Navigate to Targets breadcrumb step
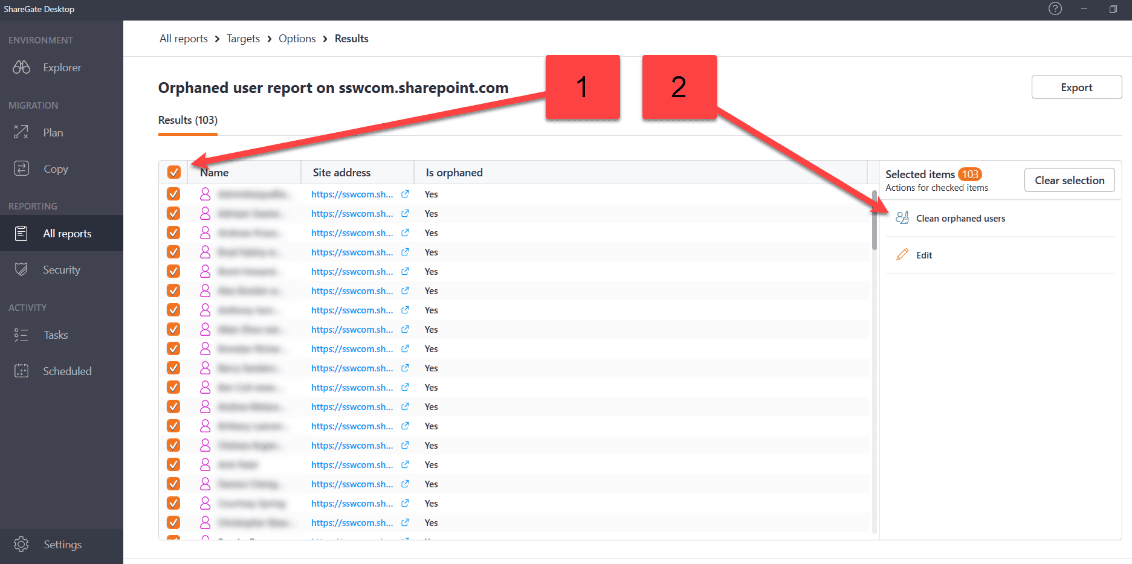 coord(243,39)
